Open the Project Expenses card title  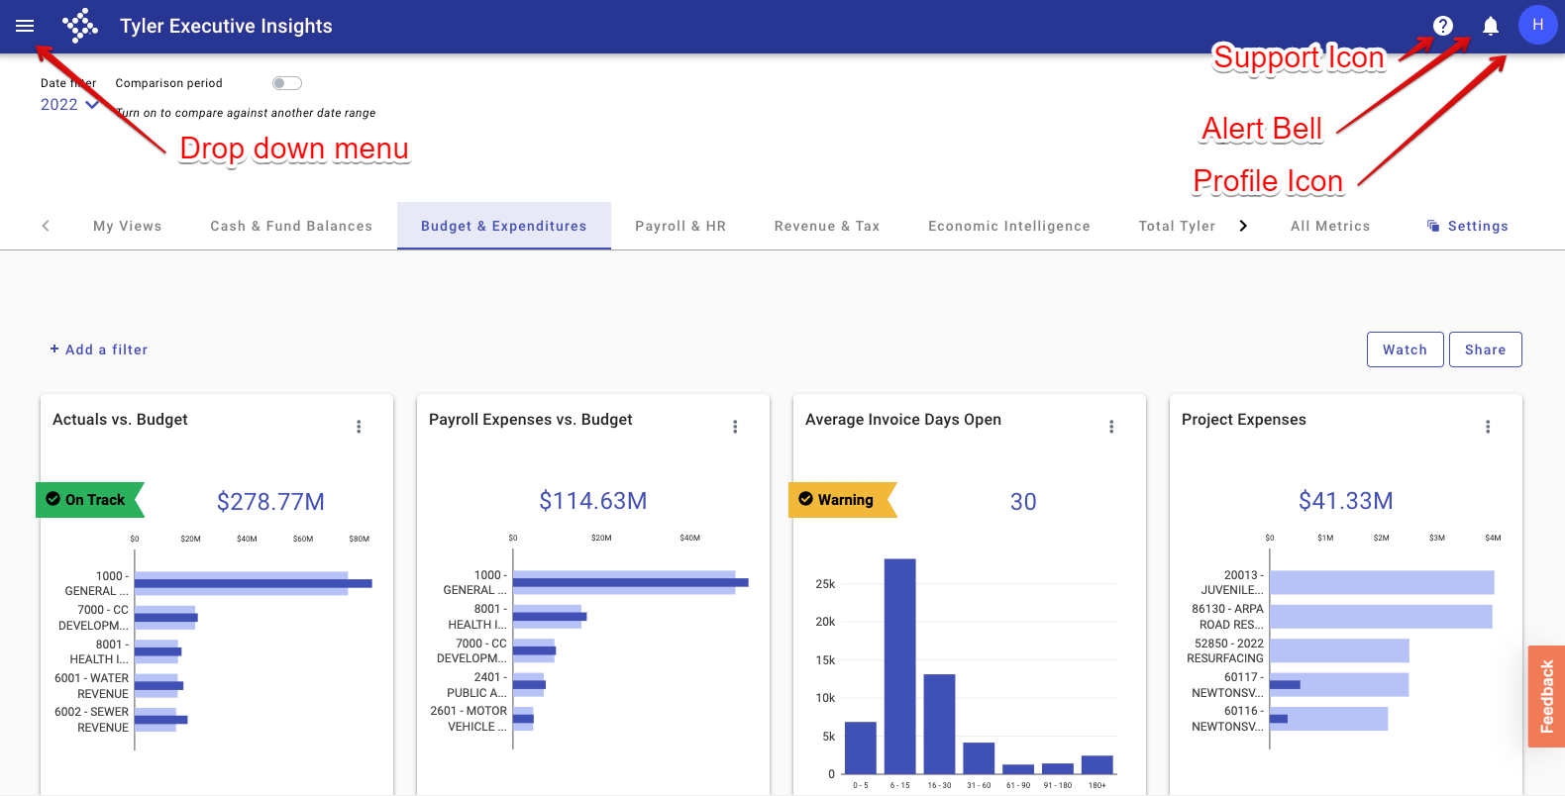coord(1244,420)
